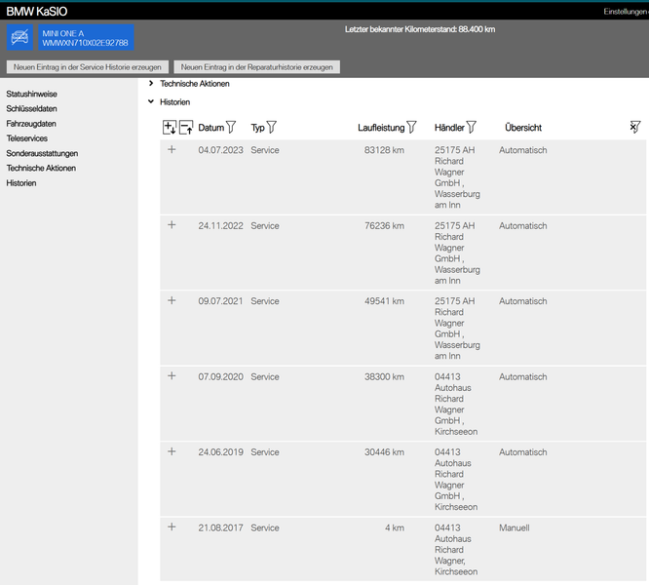Open Einstellungen in the top bar
Viewport: 649px width, 585px height.
click(x=626, y=12)
